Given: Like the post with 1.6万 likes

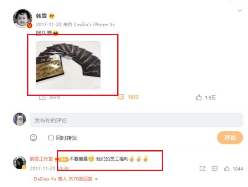Looking at the screenshot, I should pyautogui.click(x=199, y=97).
